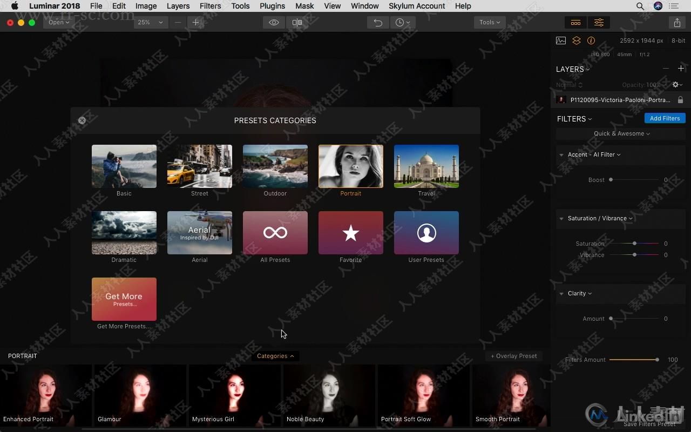691x432 pixels.
Task: Choose the Street presets category
Action: click(x=200, y=166)
